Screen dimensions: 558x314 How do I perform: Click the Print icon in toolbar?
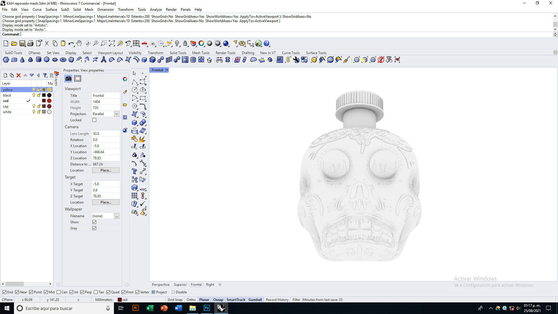point(30,44)
